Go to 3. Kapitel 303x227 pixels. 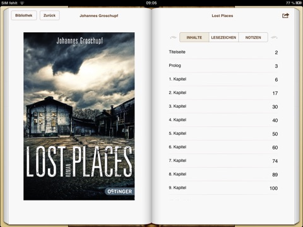click(223, 107)
